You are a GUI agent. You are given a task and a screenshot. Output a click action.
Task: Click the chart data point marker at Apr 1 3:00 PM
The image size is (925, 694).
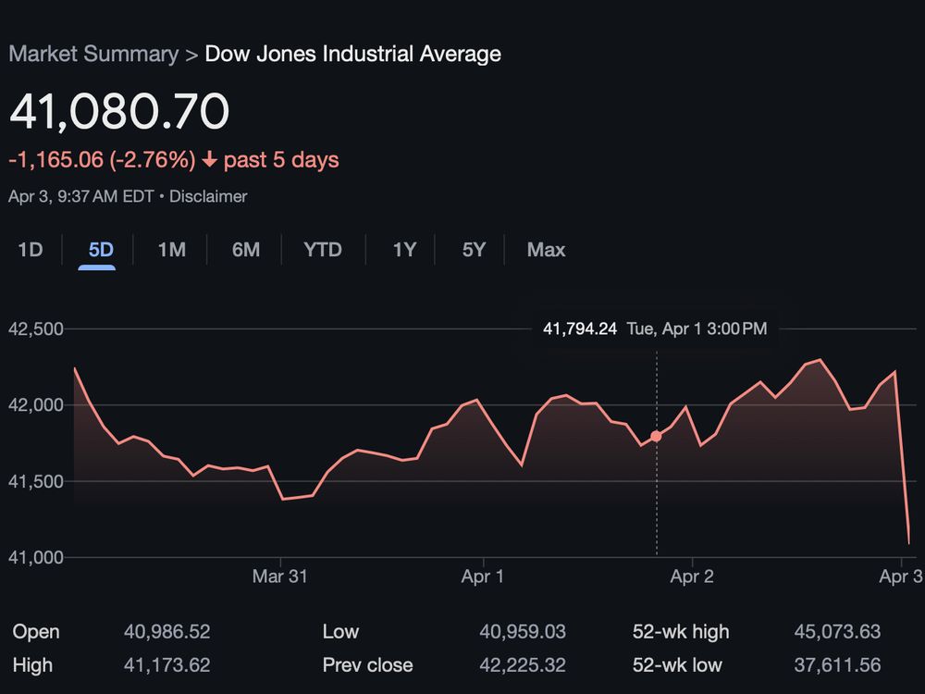click(656, 436)
